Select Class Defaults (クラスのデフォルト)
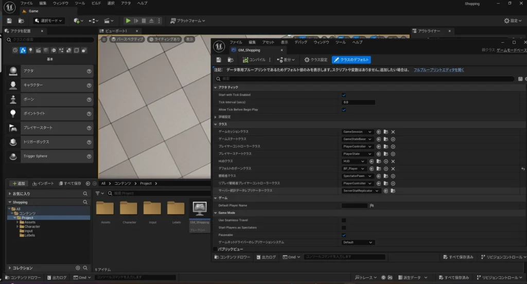The height and width of the screenshot is (284, 527). 351,60
